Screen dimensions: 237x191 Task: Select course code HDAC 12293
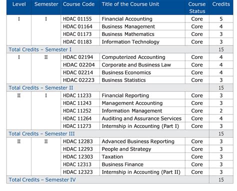tap(78, 149)
